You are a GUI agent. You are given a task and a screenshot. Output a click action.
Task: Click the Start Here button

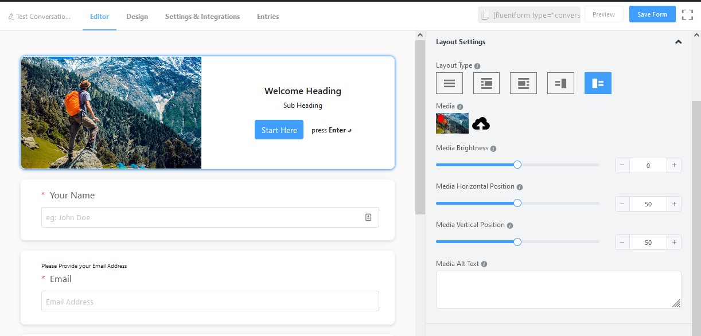279,130
